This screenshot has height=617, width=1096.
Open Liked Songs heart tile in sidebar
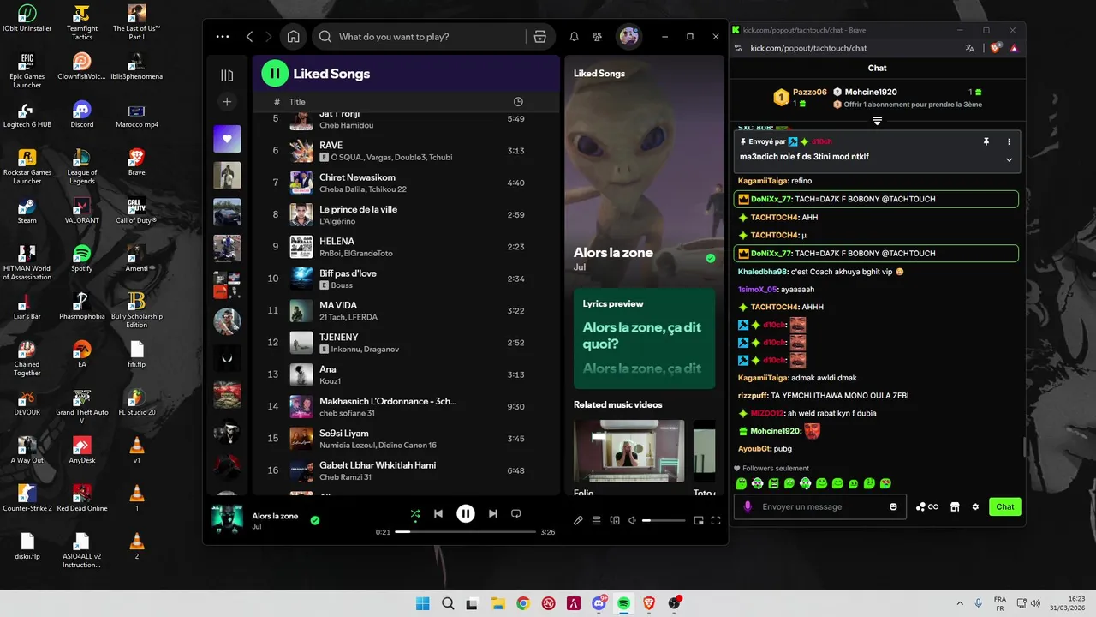coord(227,139)
